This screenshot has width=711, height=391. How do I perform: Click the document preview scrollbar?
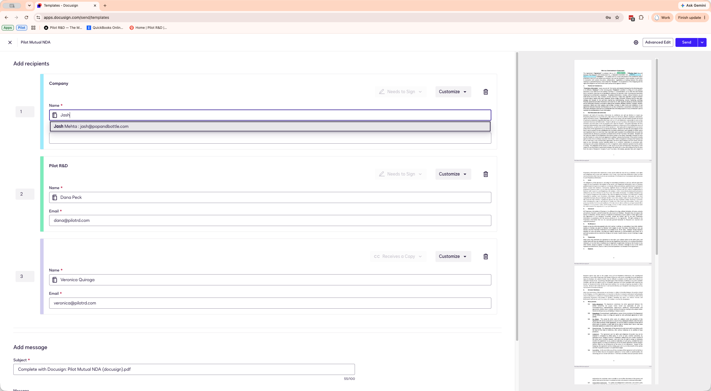(657, 157)
